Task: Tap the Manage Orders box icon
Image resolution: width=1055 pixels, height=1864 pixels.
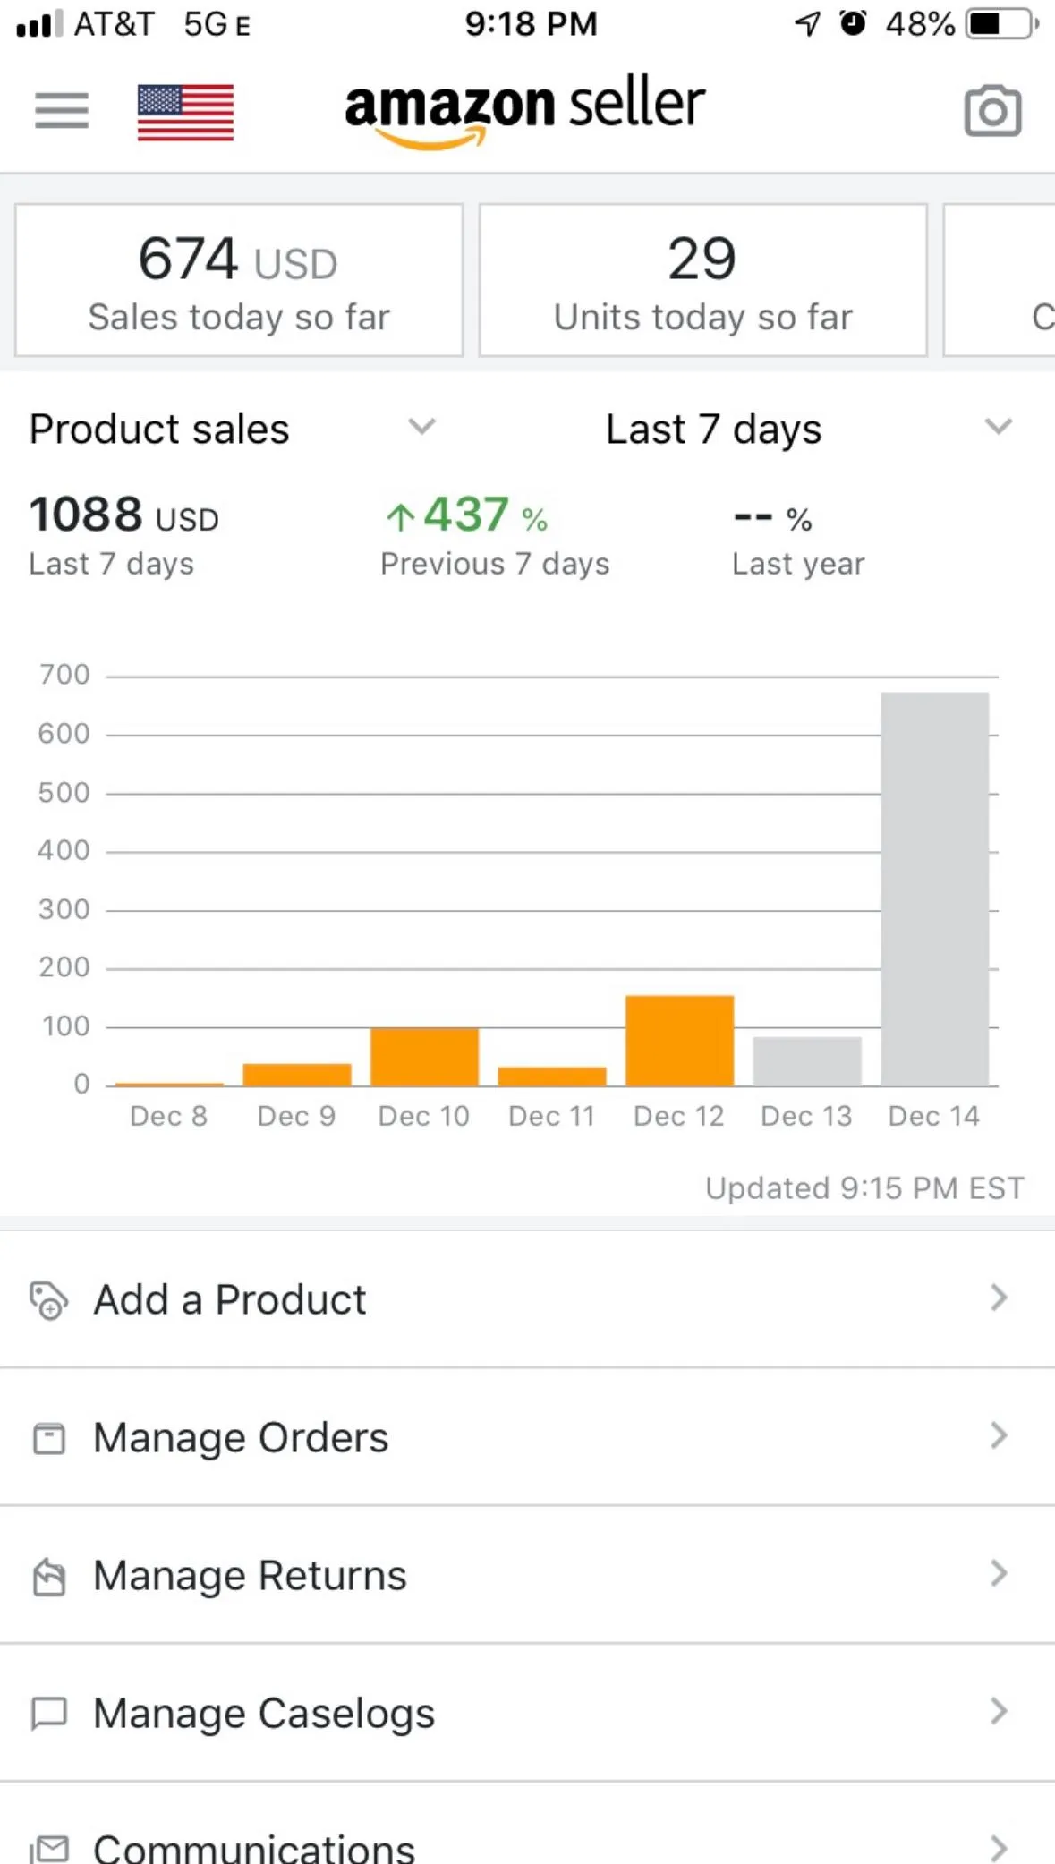Action: coord(48,1438)
